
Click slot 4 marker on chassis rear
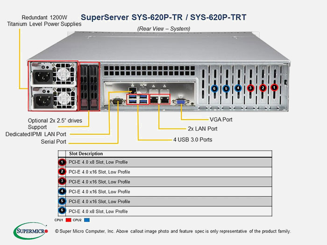[238, 88]
